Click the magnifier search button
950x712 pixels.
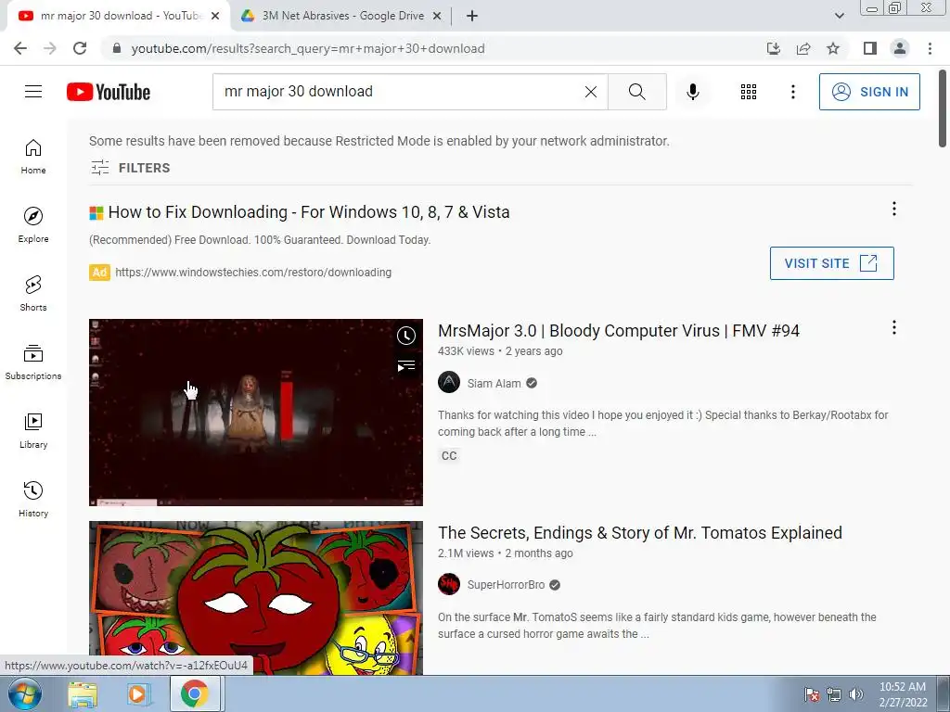[x=636, y=92]
